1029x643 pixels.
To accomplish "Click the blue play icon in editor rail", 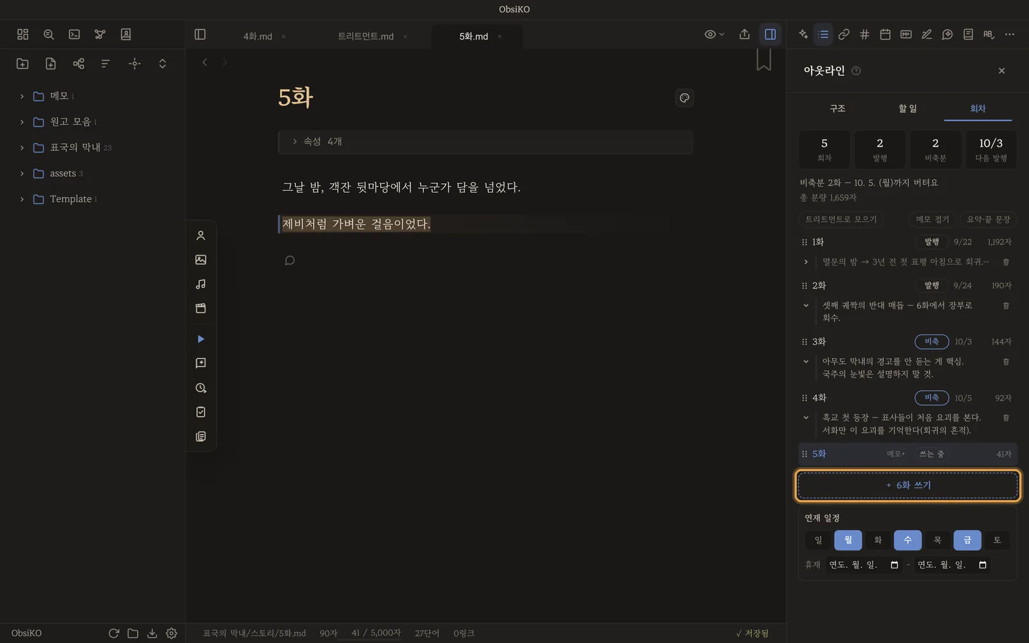I will click(201, 339).
